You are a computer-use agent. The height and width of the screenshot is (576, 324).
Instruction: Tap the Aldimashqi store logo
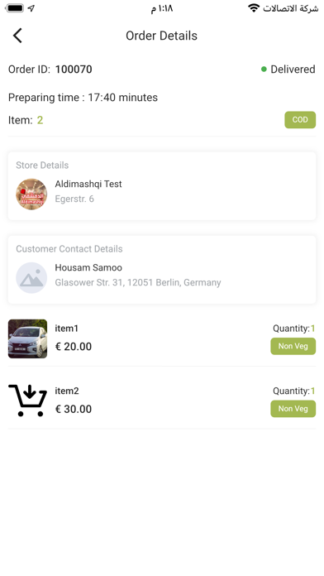tap(31, 194)
